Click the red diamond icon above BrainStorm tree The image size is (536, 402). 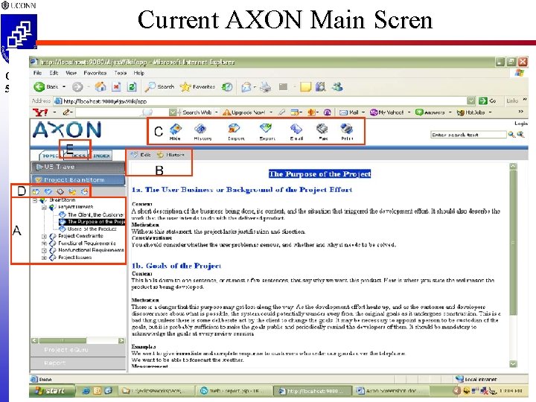[x=60, y=192]
